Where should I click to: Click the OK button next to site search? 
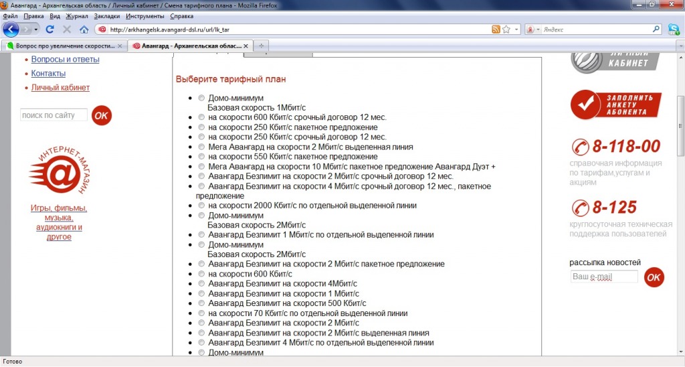coord(102,115)
